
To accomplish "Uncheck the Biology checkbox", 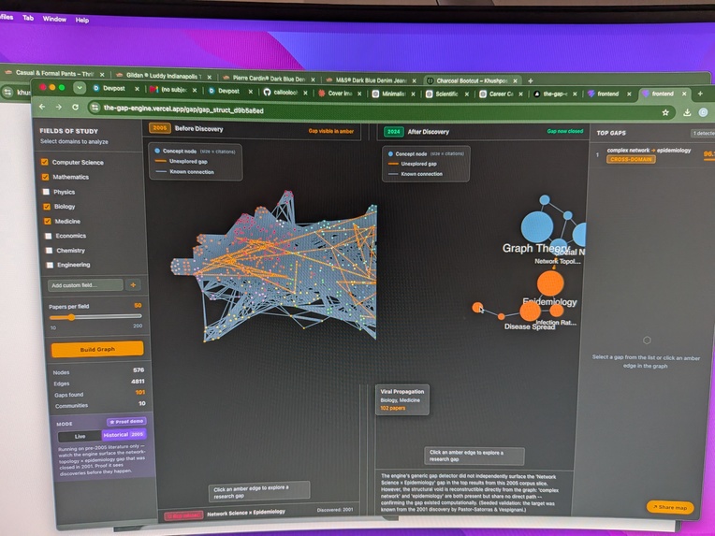I will click(x=47, y=207).
